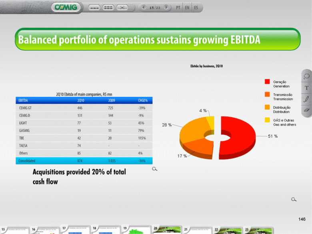This screenshot has height=234, width=312.
Task: Click the TAESA table row label
Action: 23,146
